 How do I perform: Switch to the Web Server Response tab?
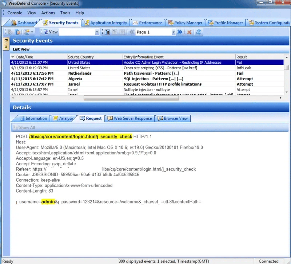point(129,118)
